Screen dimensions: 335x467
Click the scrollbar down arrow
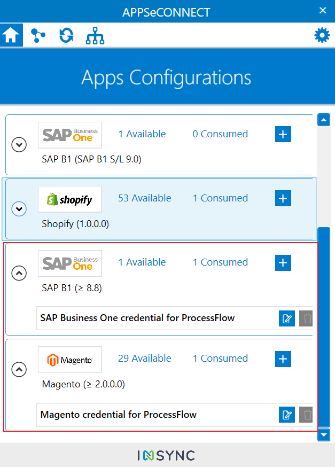pos(323,435)
